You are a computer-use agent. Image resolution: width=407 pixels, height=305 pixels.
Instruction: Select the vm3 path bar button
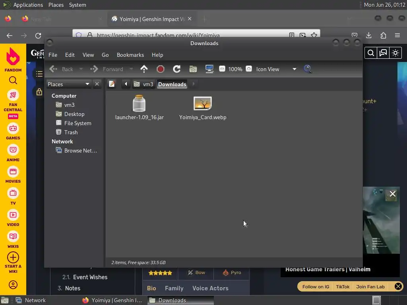tap(143, 84)
